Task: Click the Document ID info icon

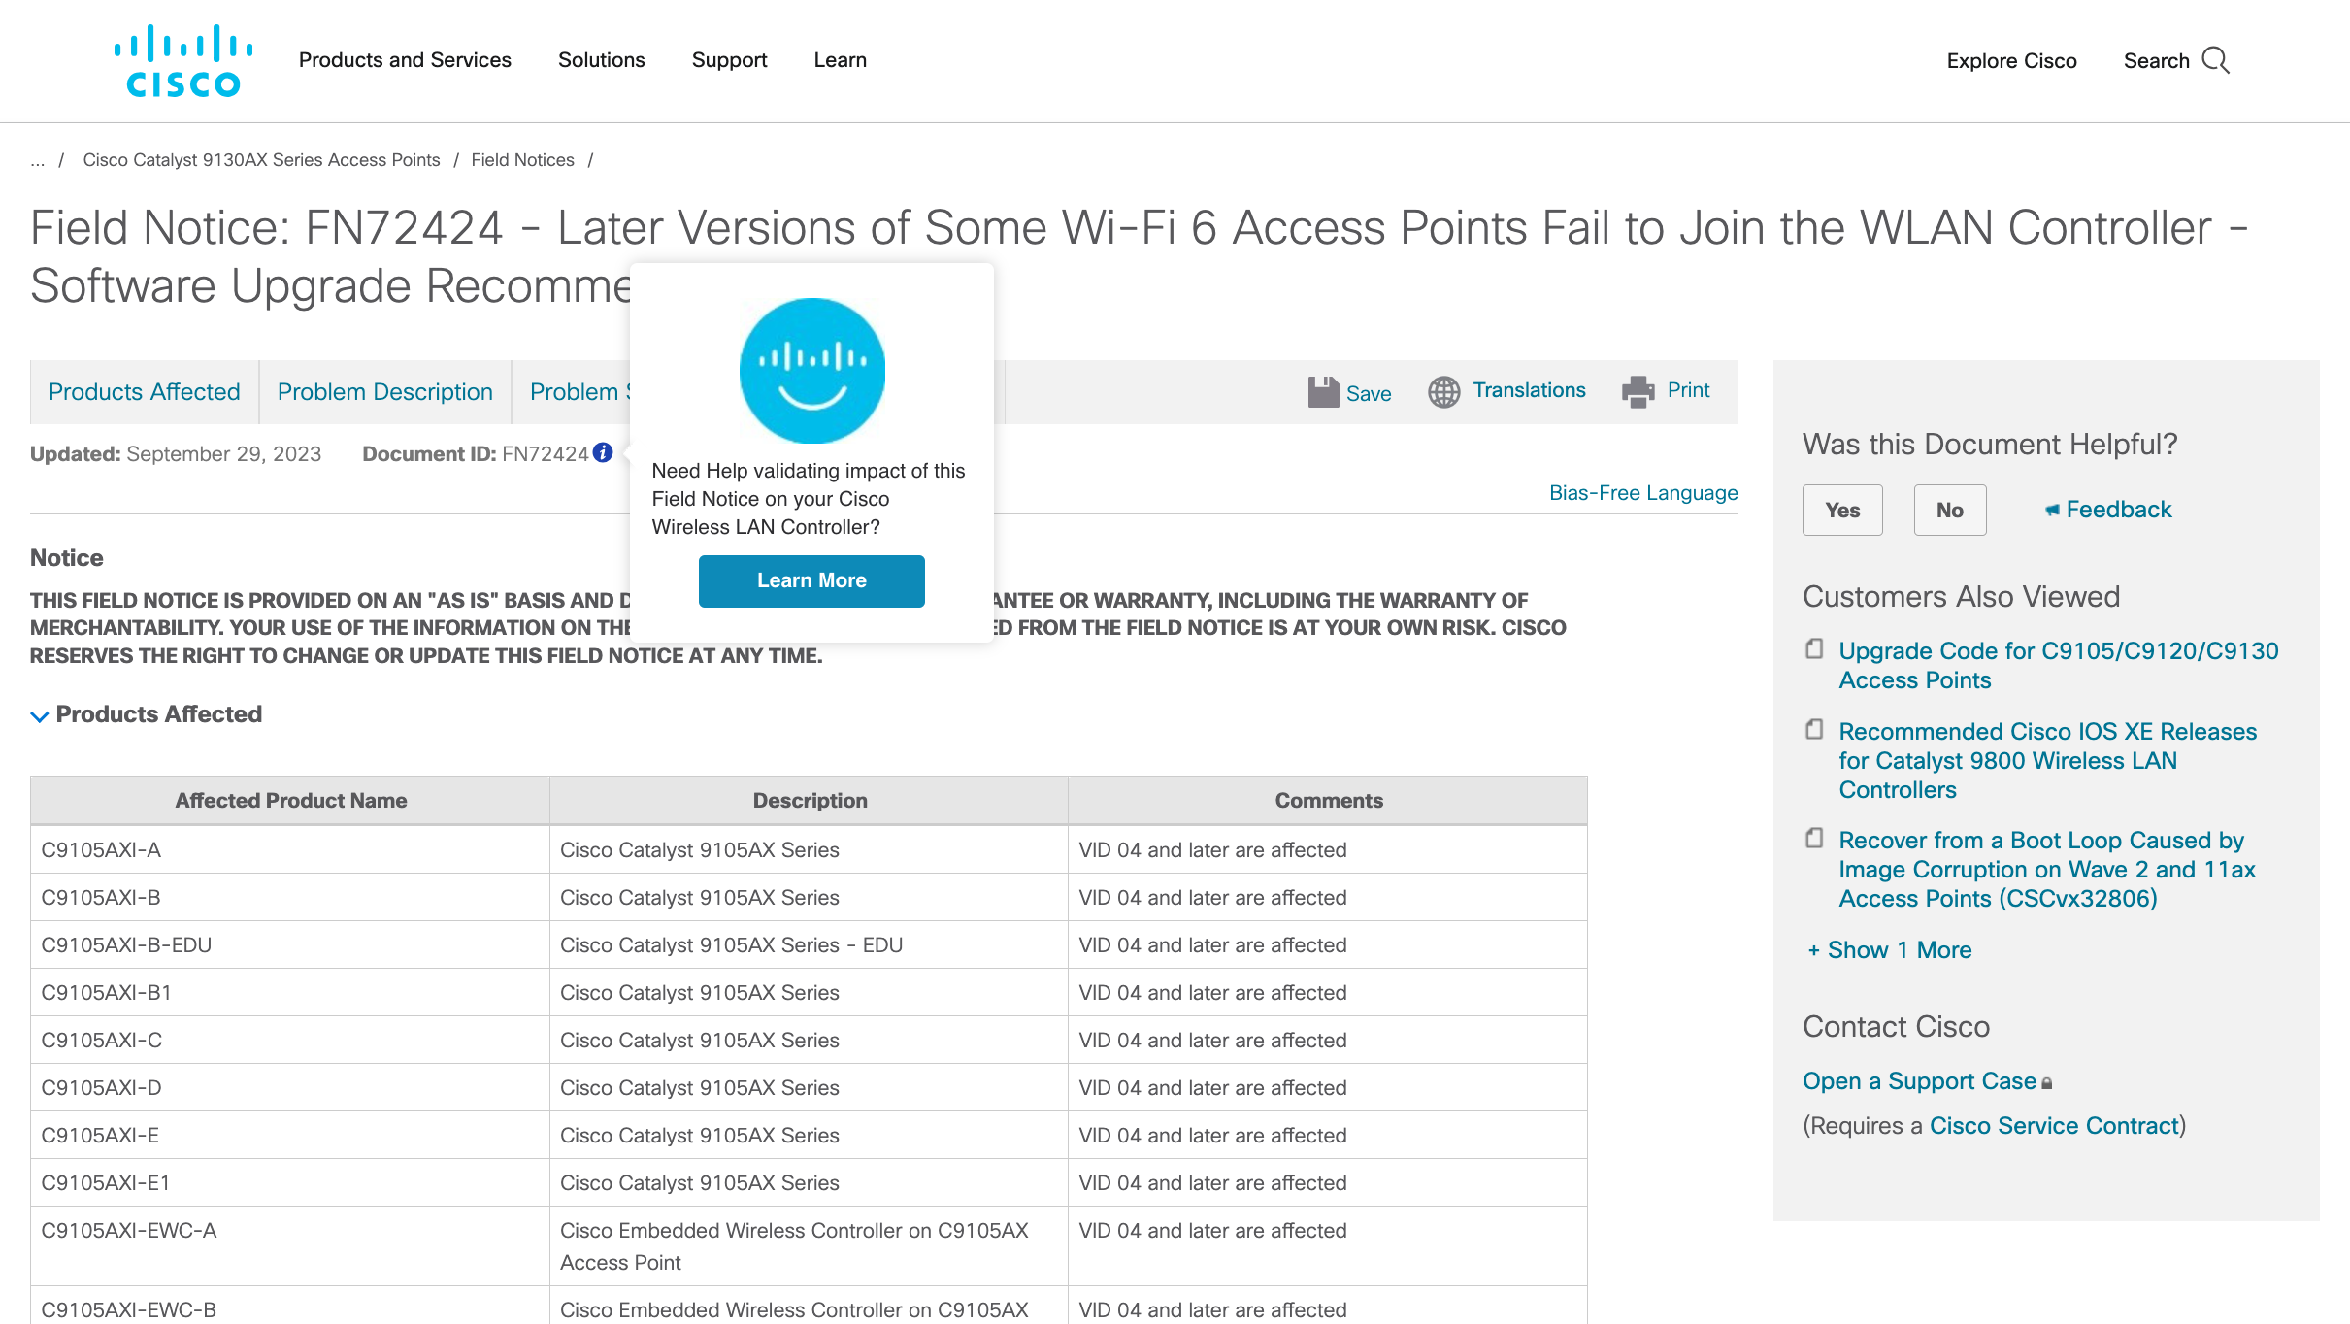Action: coord(604,453)
